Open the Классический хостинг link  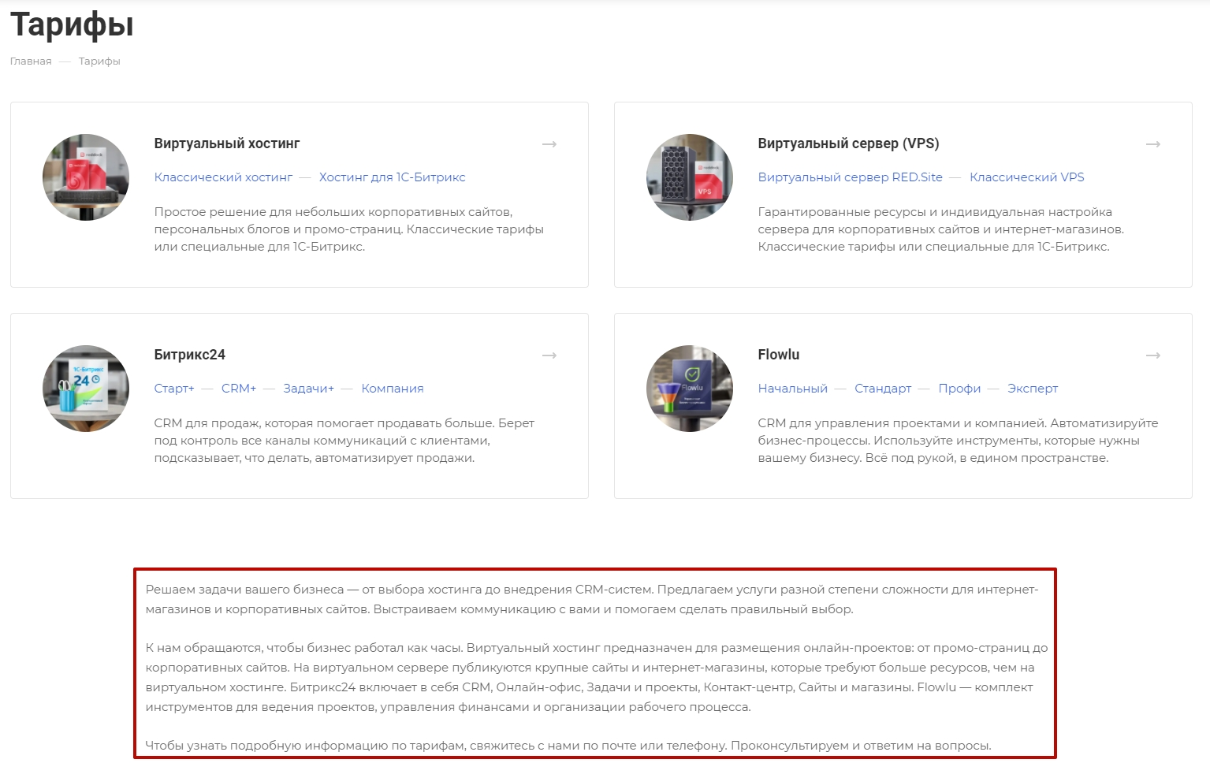tap(223, 177)
